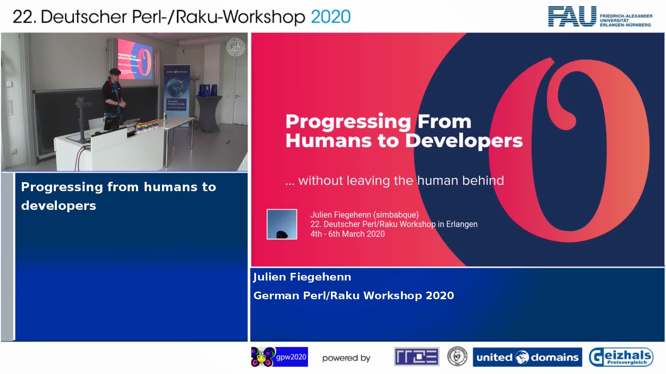The width and height of the screenshot is (666, 374).
Task: Click the 22. Deutscher Perl-/Raku-Workshop 2020 header
Action: coord(181,17)
